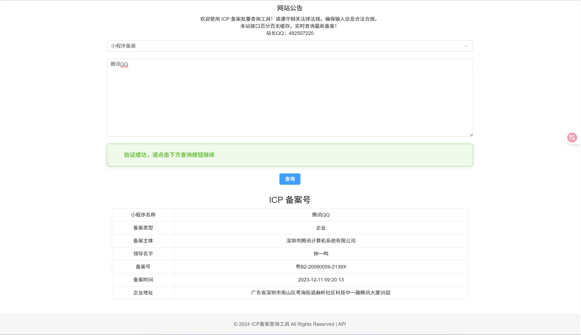Click the 钟一鸣 leader name cell

click(x=321, y=254)
